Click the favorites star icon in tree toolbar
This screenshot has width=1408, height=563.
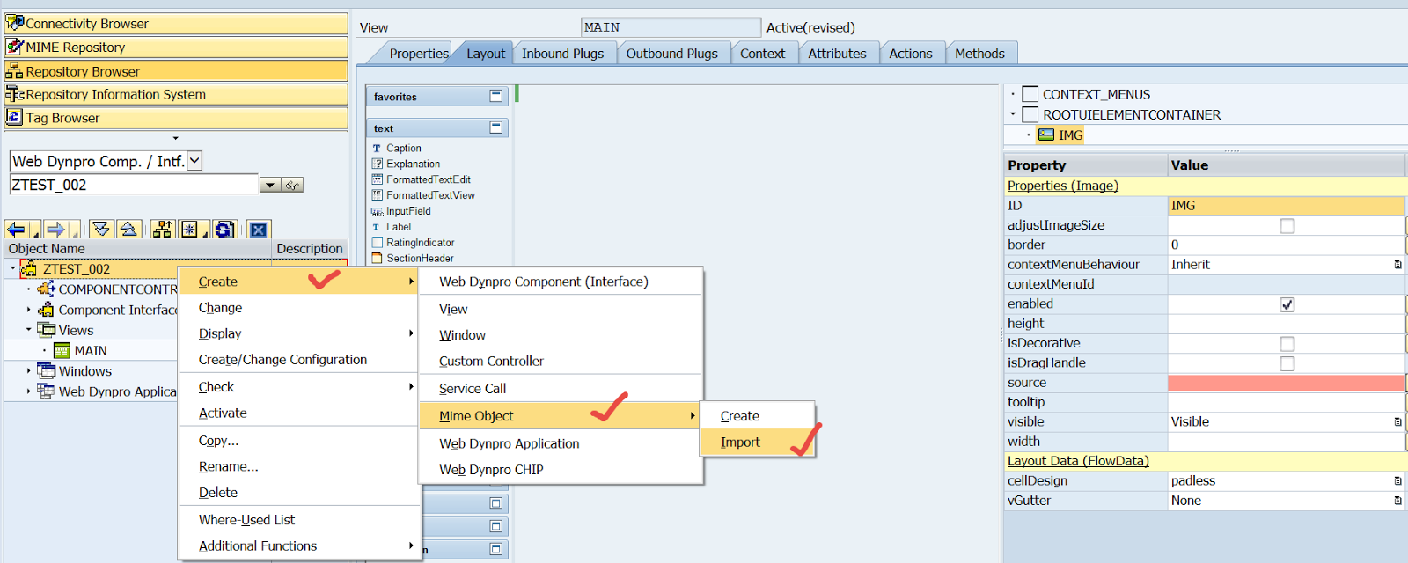[x=189, y=230]
